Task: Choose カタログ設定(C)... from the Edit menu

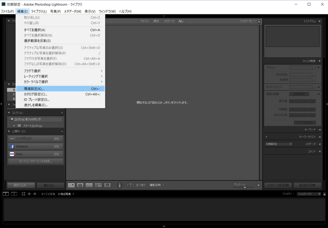Action: (x=60, y=94)
